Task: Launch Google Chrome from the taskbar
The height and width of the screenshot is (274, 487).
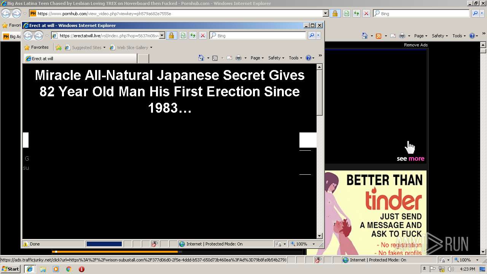Action: click(68, 269)
